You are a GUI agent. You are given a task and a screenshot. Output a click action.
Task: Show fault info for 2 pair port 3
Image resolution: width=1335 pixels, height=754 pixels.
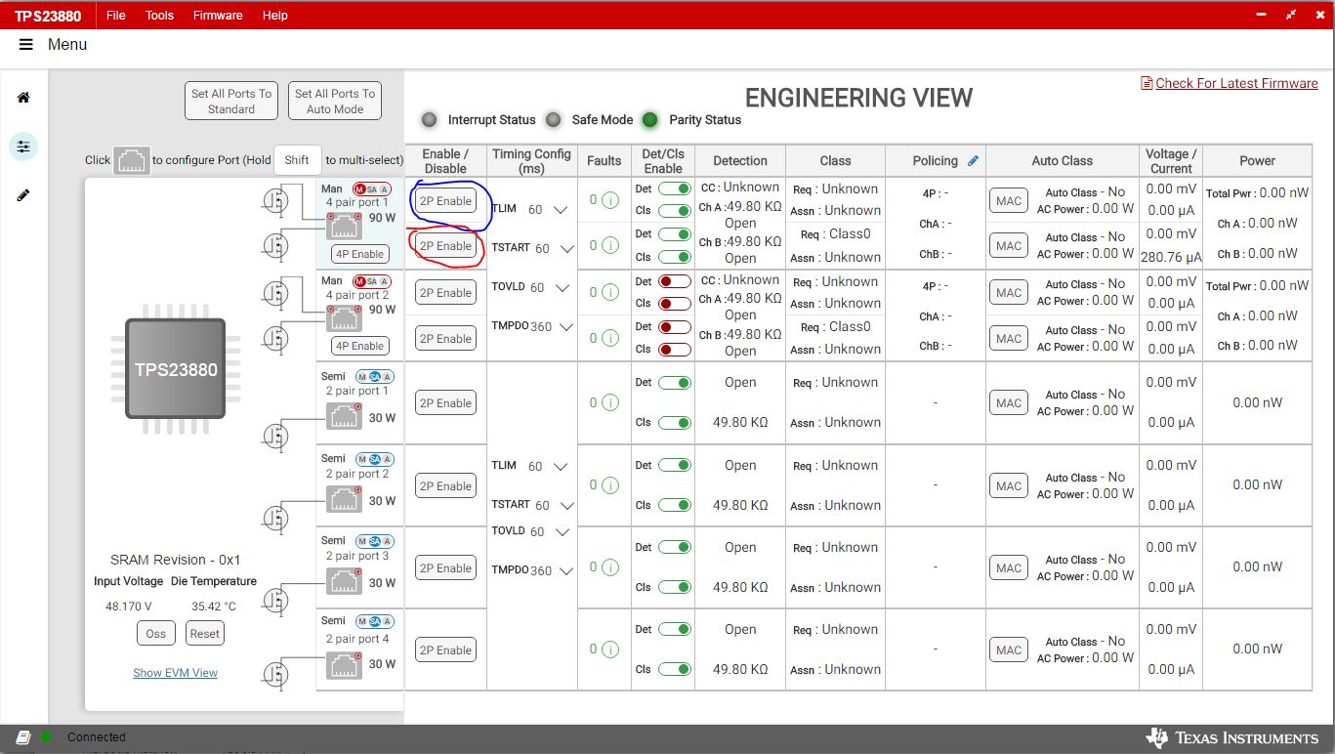610,567
